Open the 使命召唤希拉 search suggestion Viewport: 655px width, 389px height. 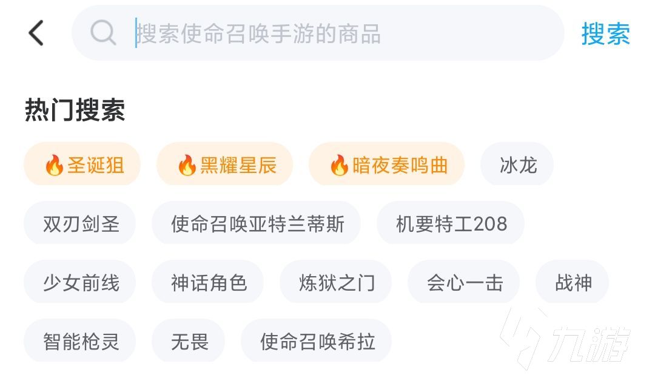317,341
